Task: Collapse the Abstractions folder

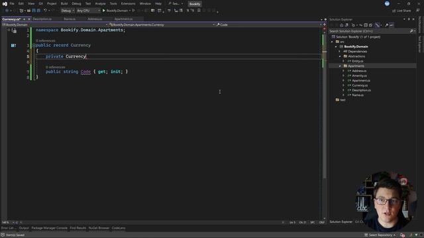Action: coord(340,56)
